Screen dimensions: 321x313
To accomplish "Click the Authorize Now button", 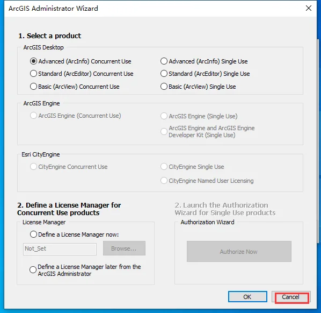I will (x=239, y=252).
